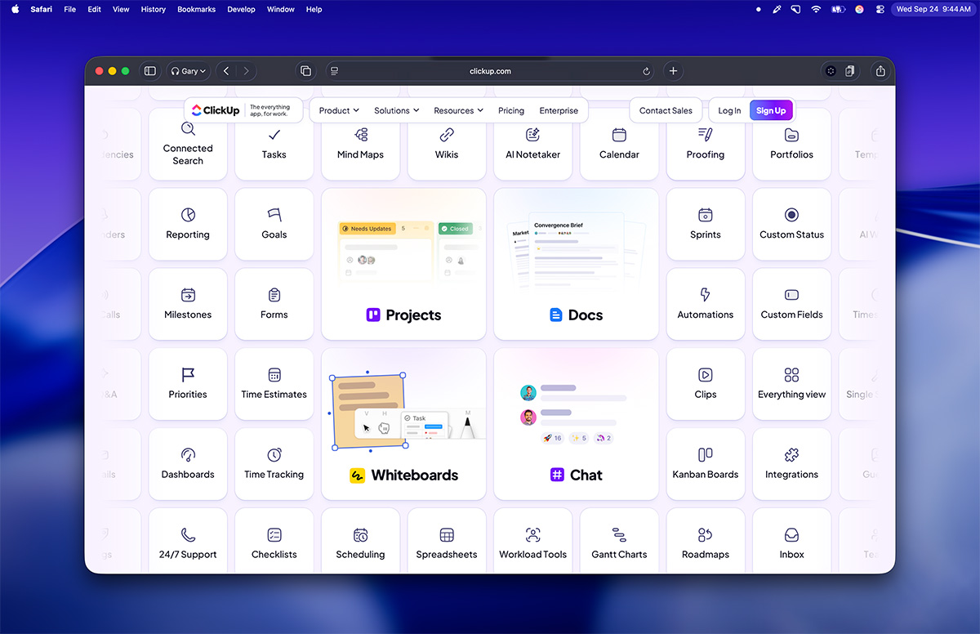Open the File menu
Image resolution: width=980 pixels, height=634 pixels.
click(x=70, y=9)
